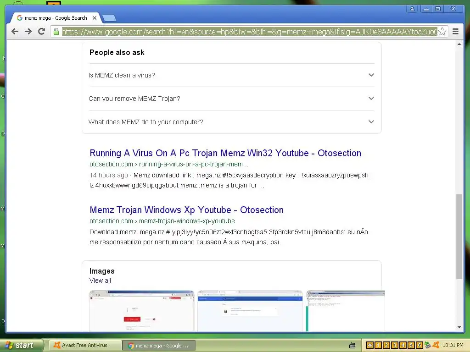The height and width of the screenshot is (352, 470).
Task: Select the memz mega - Google Search tab
Action: tap(56, 18)
